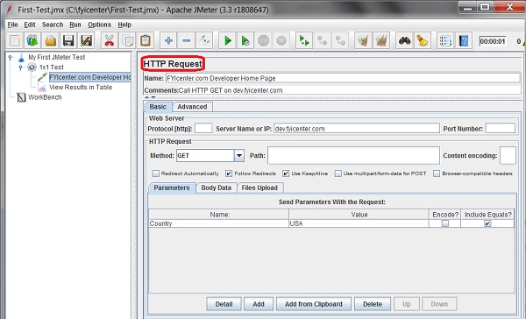Click the Detail button
Screen dimensions: 526x319
(224, 304)
